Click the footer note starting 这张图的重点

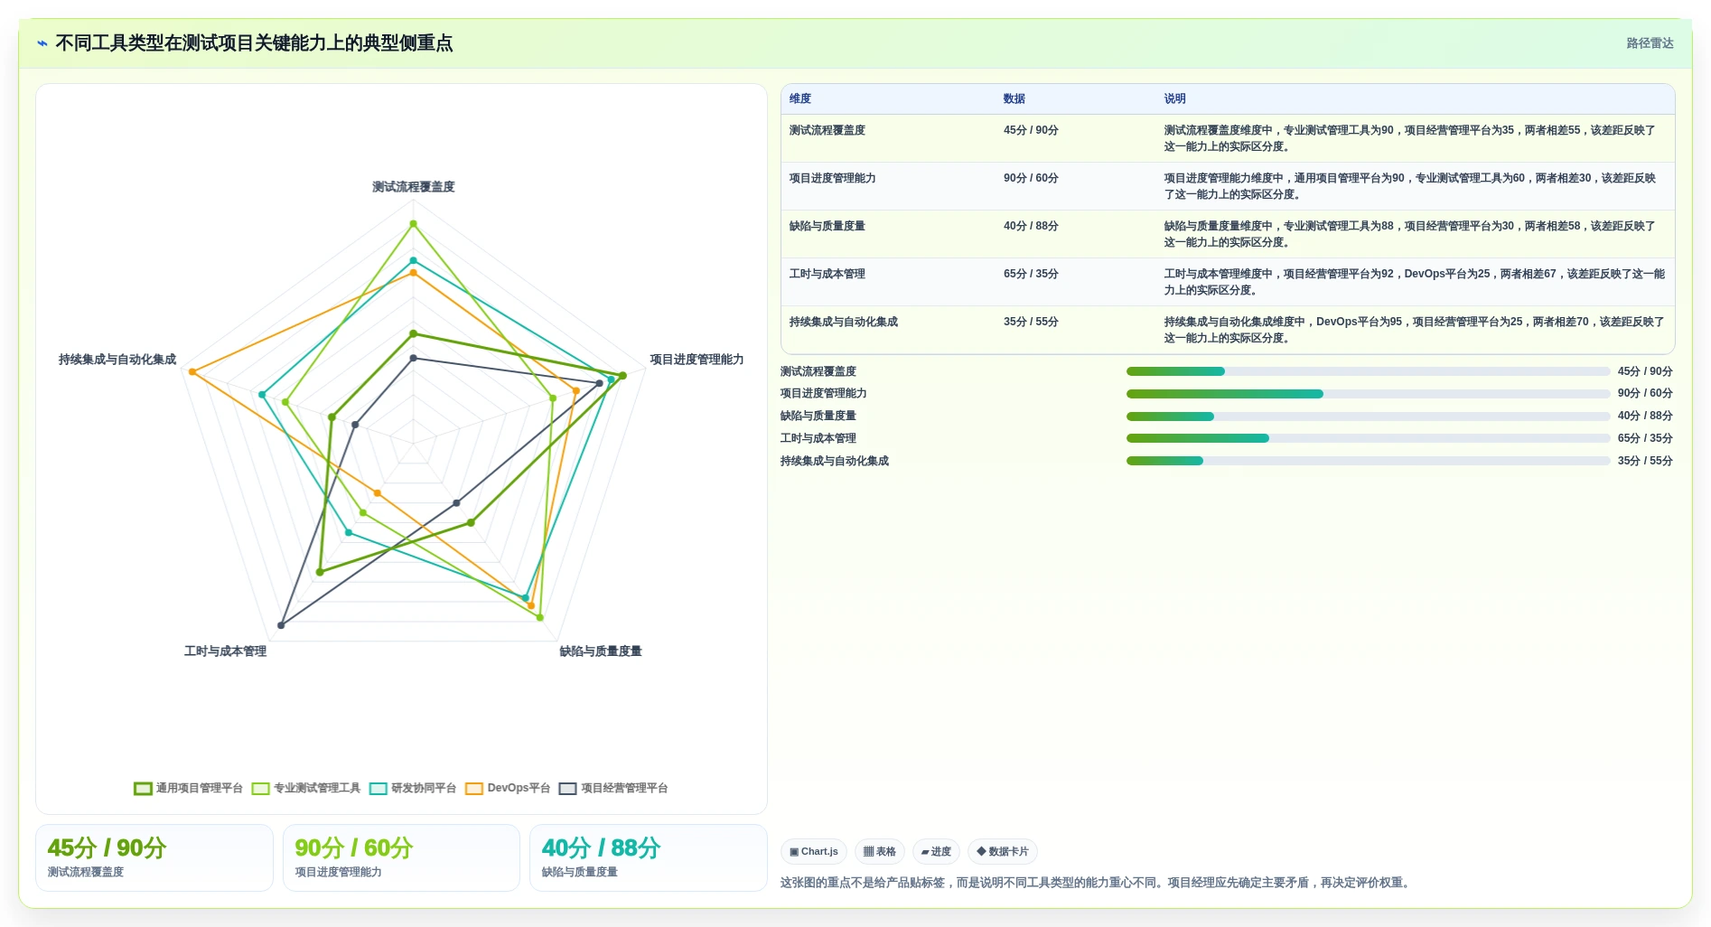1097,883
